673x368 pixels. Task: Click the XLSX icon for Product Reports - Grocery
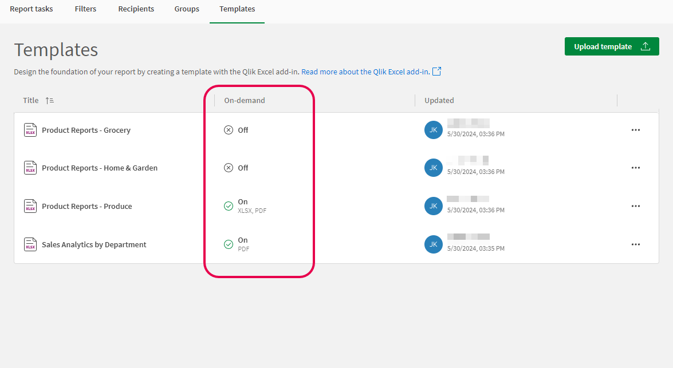click(30, 130)
